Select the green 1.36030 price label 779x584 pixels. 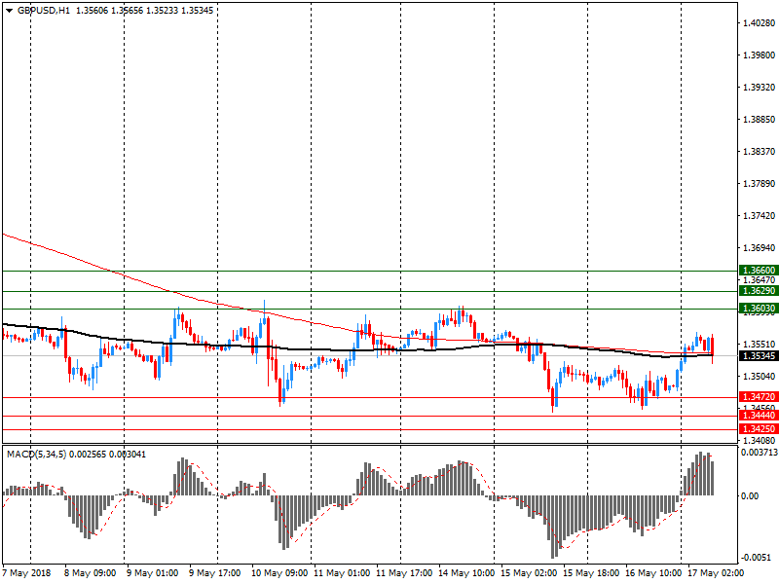pyautogui.click(x=758, y=309)
